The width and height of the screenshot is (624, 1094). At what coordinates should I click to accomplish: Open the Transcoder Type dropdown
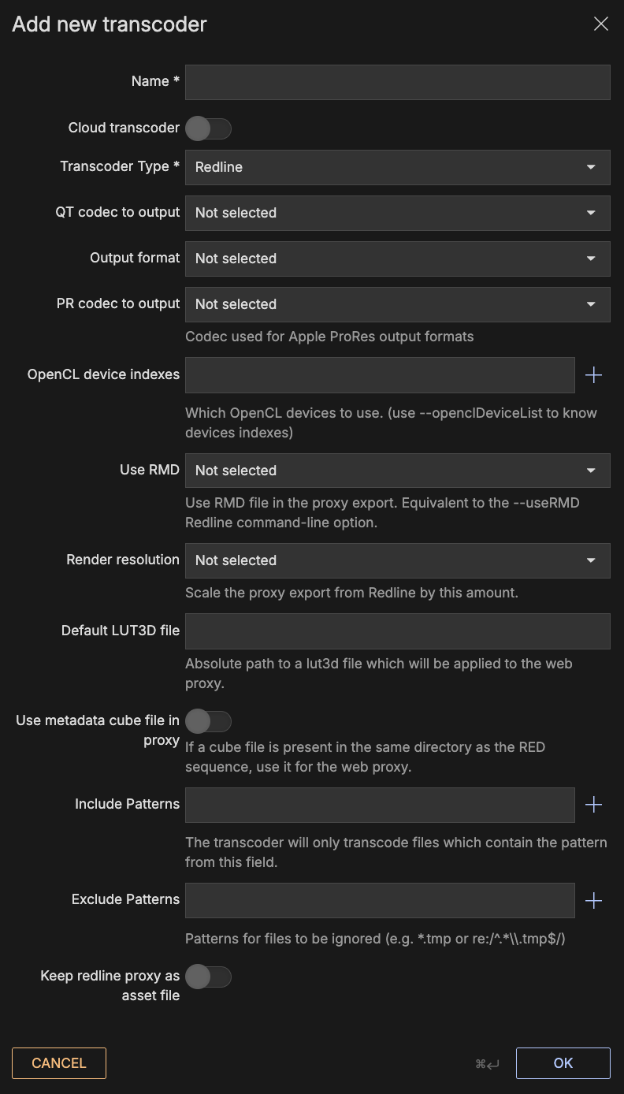pyautogui.click(x=397, y=167)
